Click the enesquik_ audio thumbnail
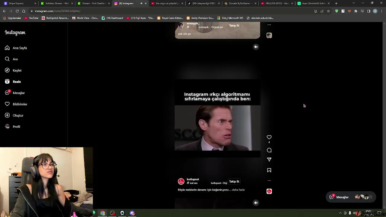386x217 pixels. coord(269,35)
